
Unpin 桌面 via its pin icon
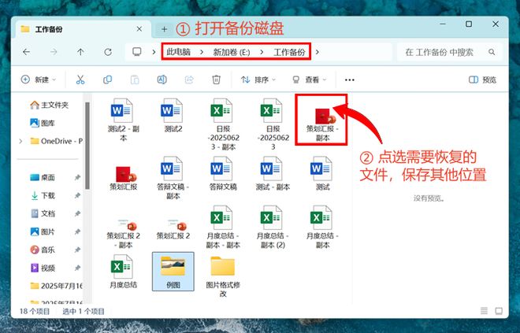point(77,177)
